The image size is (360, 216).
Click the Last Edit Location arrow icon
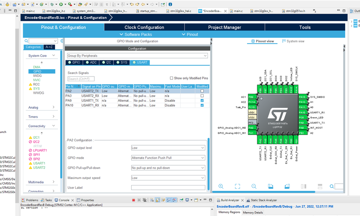coord(132,4)
